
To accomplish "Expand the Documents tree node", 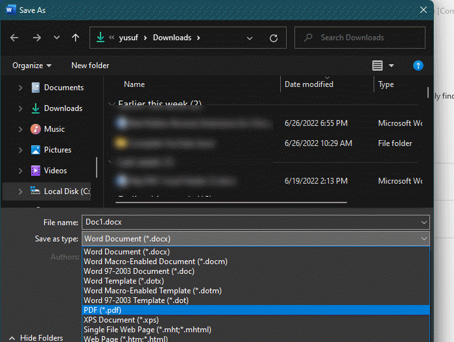I will 21,88.
